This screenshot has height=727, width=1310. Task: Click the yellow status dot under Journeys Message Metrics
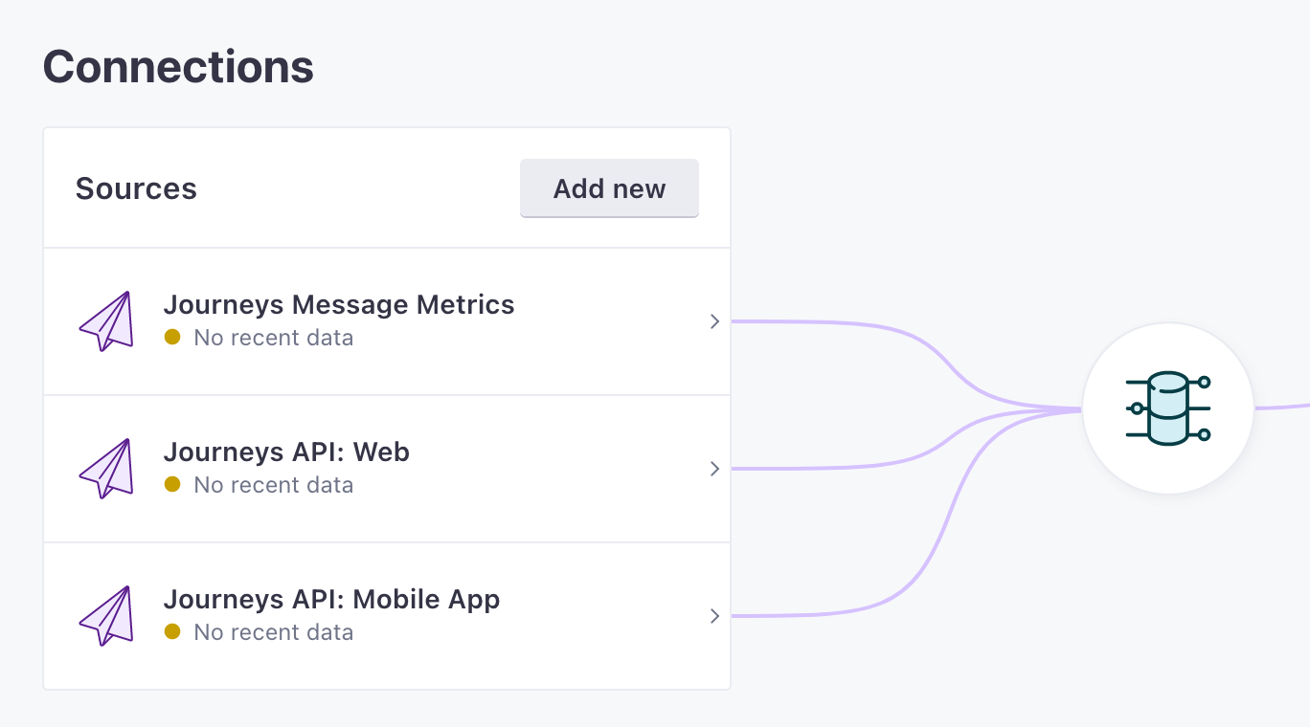172,337
